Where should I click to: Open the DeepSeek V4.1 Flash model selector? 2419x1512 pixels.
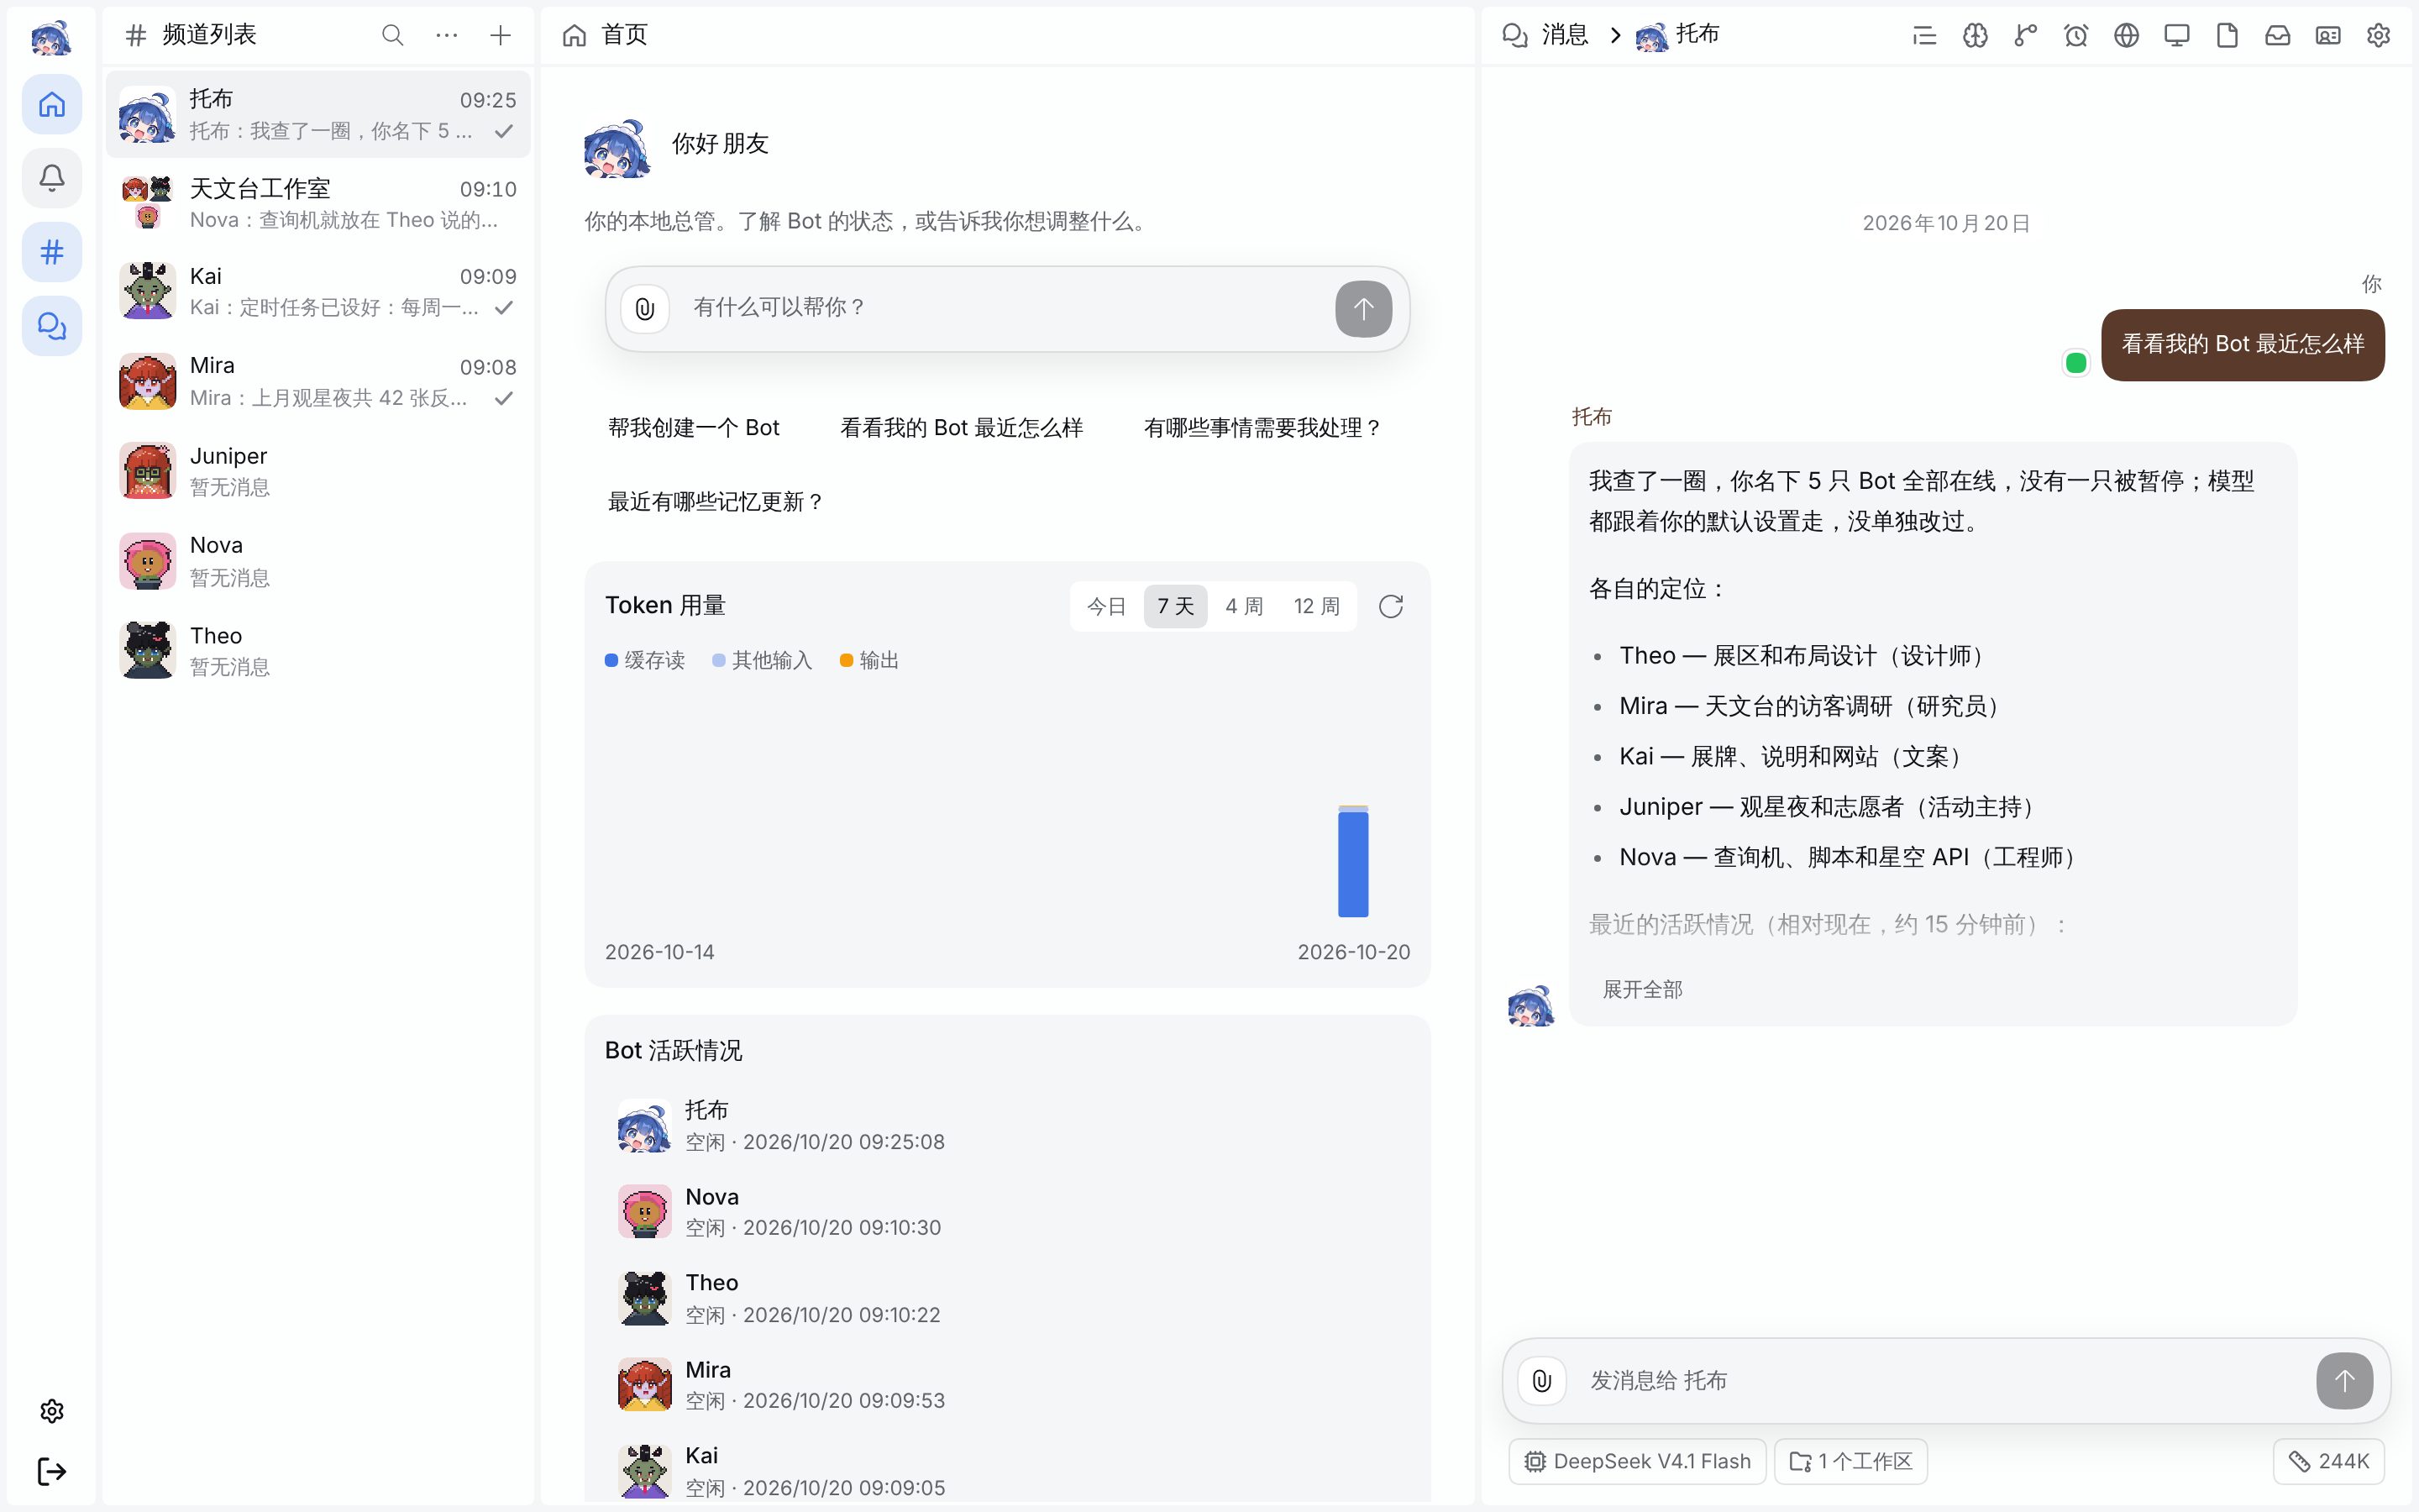tap(1637, 1461)
